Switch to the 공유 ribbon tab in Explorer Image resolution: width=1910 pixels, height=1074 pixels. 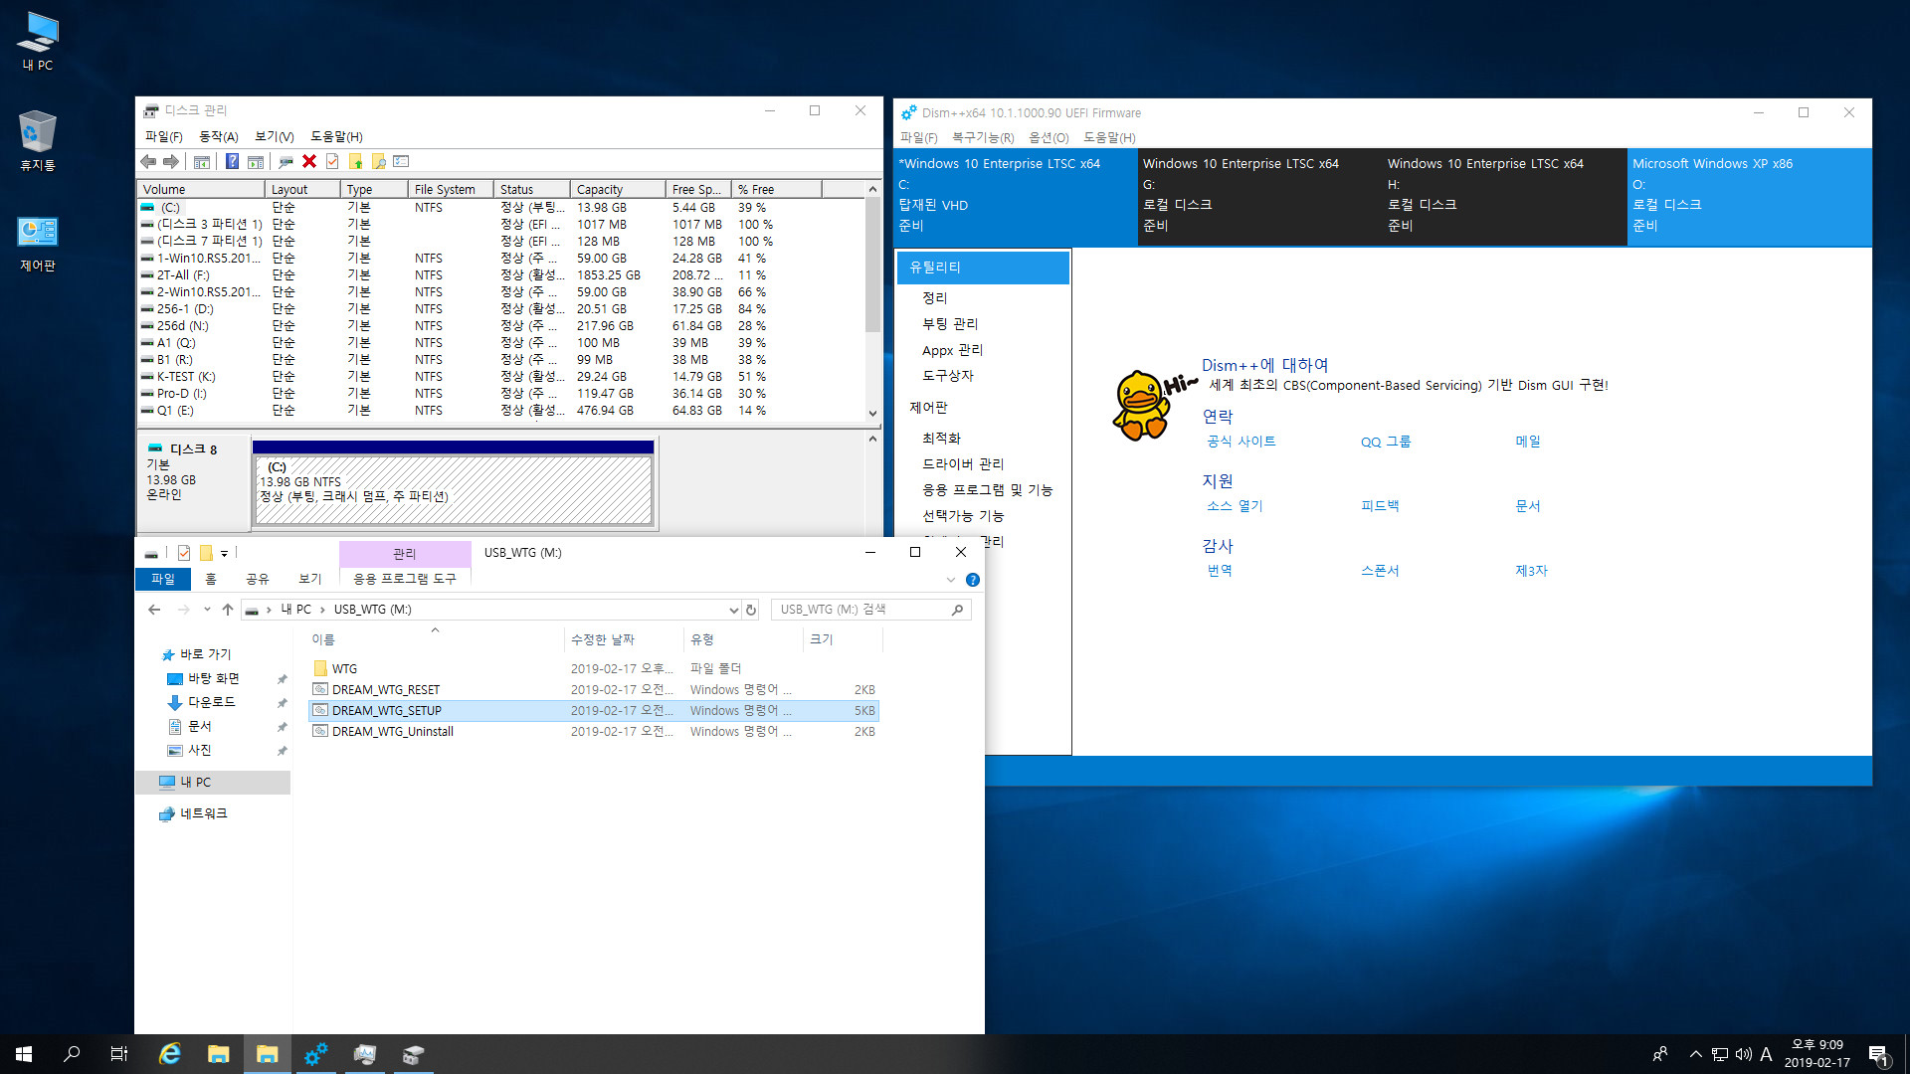point(258,579)
